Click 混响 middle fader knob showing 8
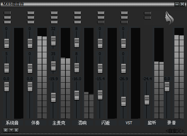 pos(77,68)
